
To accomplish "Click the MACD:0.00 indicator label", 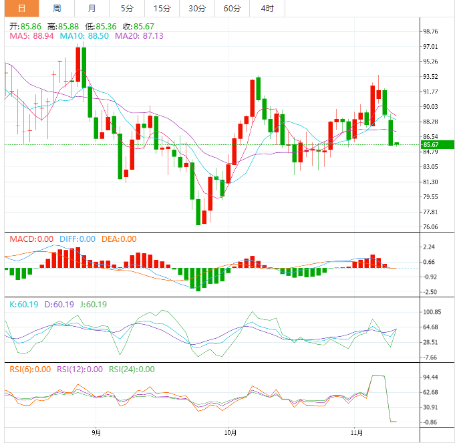I will (31, 239).
